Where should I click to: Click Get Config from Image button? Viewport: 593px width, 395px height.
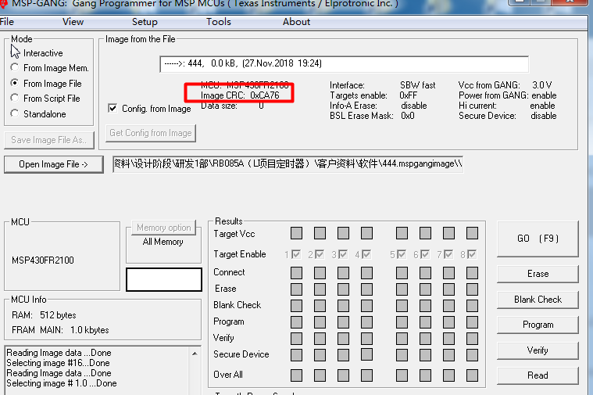pyautogui.click(x=151, y=133)
